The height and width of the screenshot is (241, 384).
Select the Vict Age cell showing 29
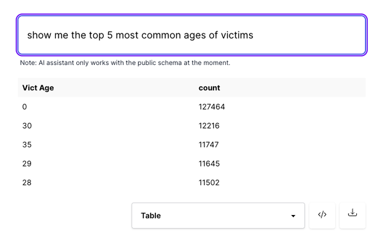(x=27, y=164)
